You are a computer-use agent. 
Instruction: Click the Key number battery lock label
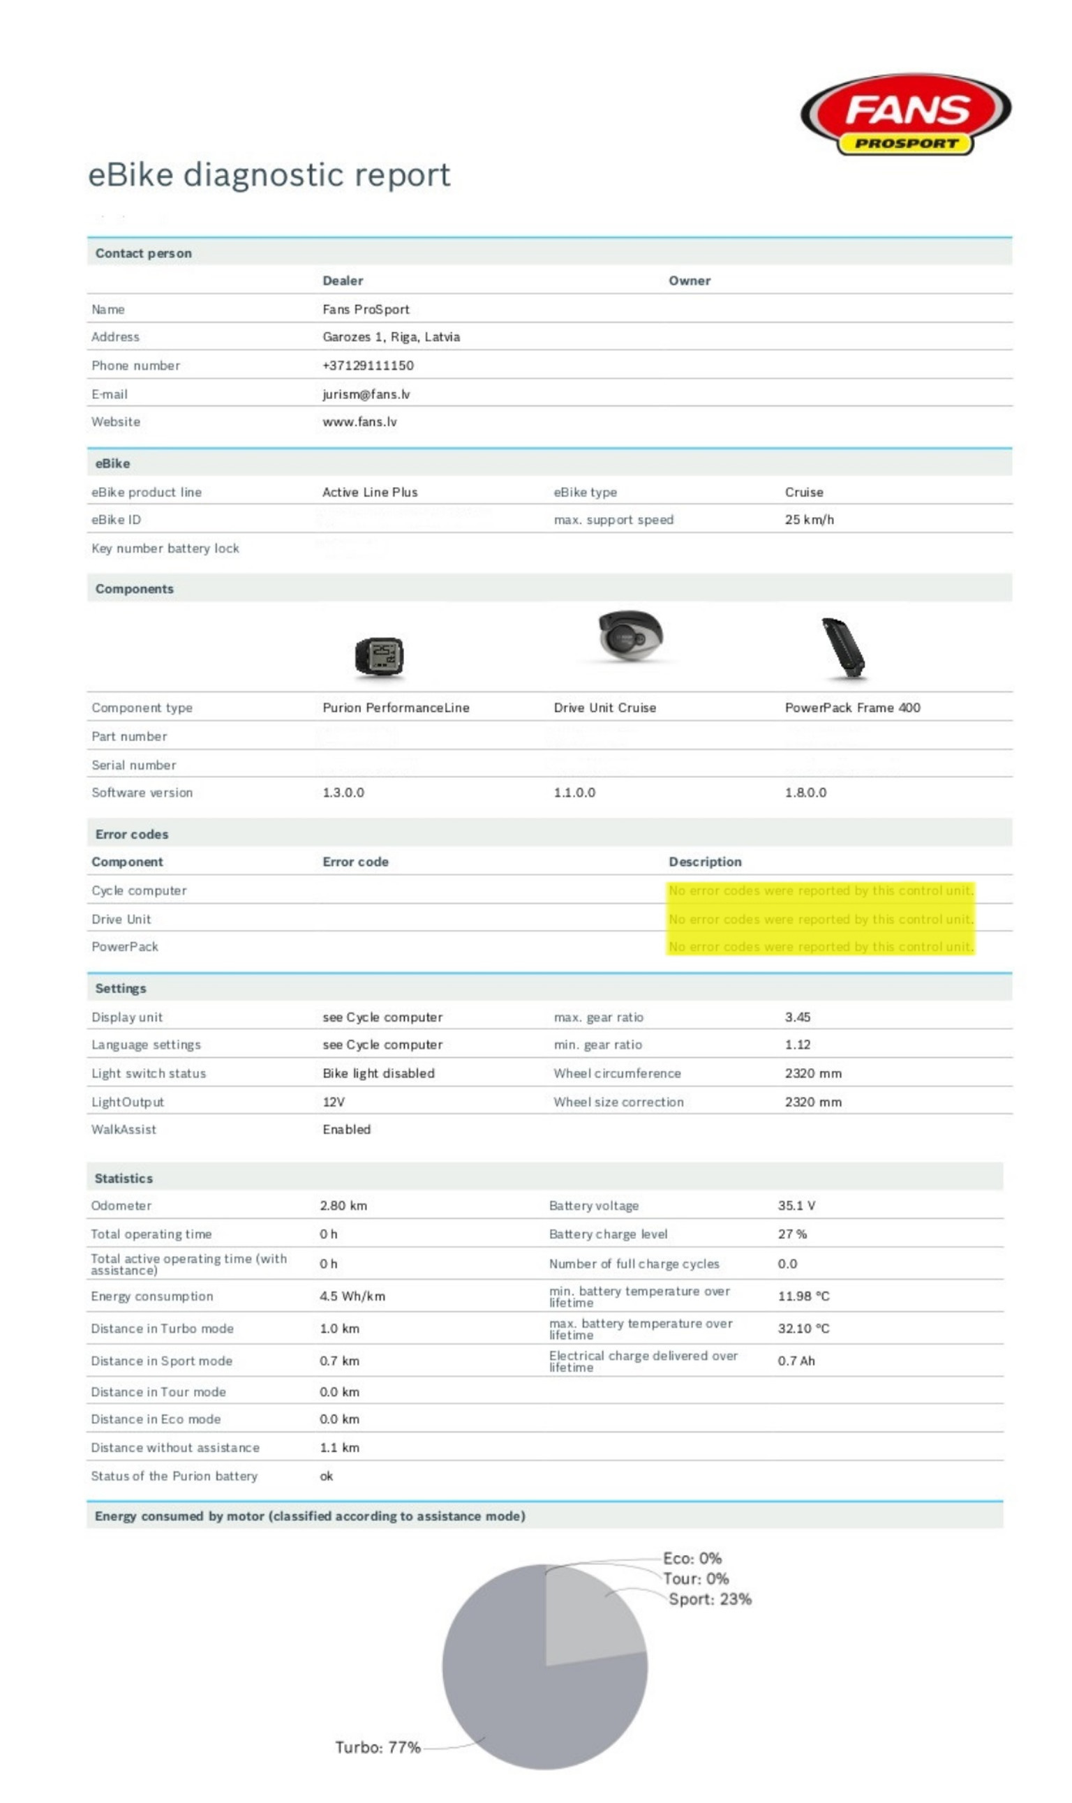[165, 548]
